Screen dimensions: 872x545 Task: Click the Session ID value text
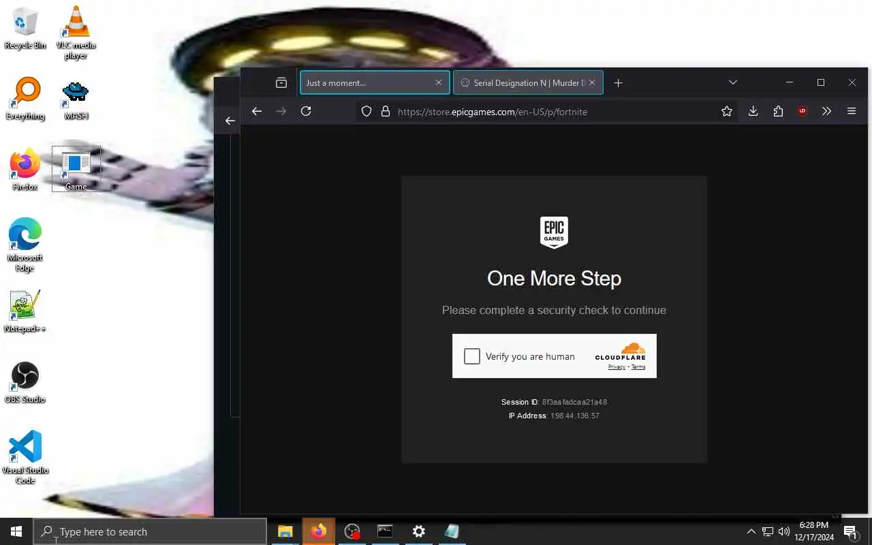(x=574, y=402)
